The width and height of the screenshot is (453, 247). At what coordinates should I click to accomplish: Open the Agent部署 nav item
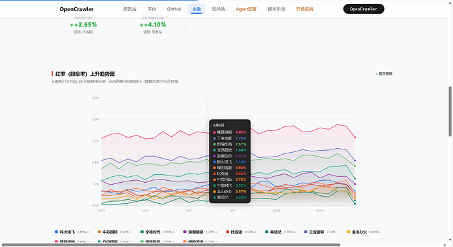tap(246, 9)
